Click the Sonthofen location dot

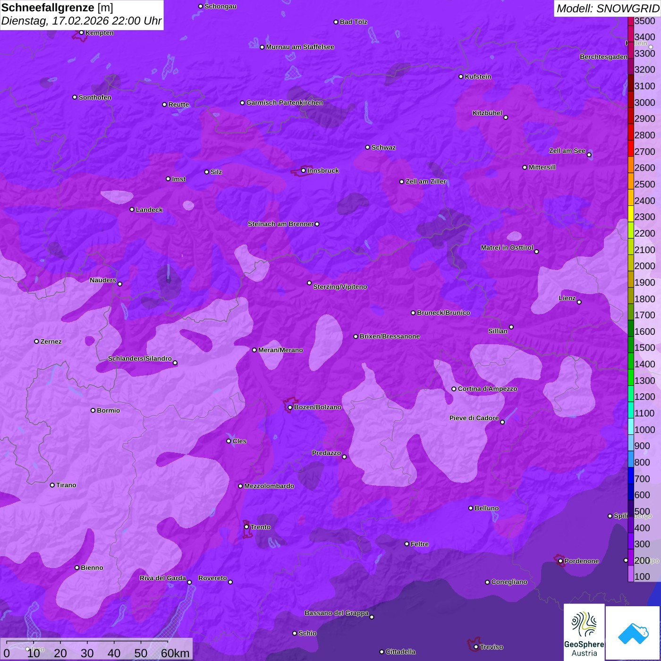tap(75, 97)
